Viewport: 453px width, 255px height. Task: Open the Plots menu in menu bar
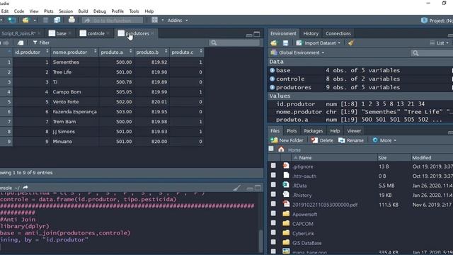click(x=49, y=11)
